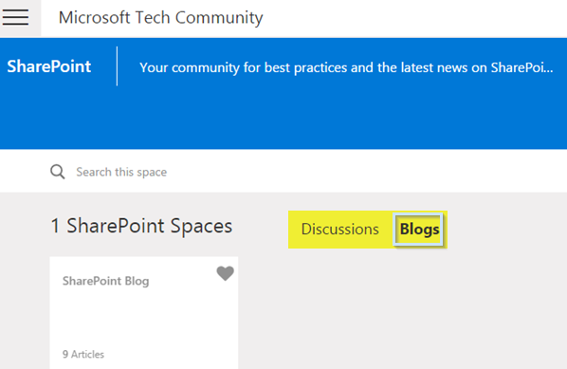Screen dimensions: 567x369
Task: Click the search magnifier icon
Action: coord(58,172)
